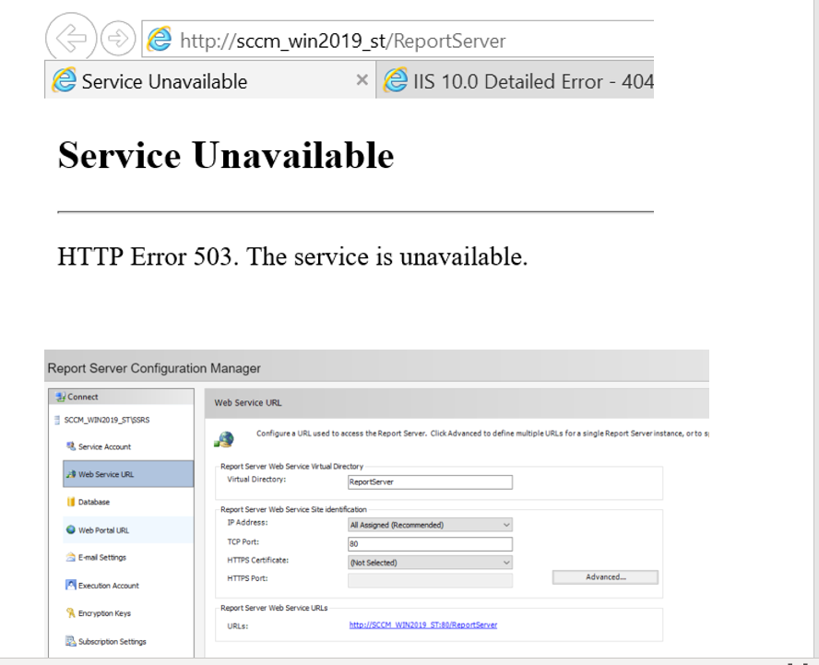This screenshot has height=665, width=819.
Task: Click the Advanced button
Action: pyautogui.click(x=604, y=576)
